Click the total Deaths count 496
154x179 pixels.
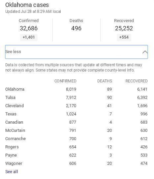[77, 28]
